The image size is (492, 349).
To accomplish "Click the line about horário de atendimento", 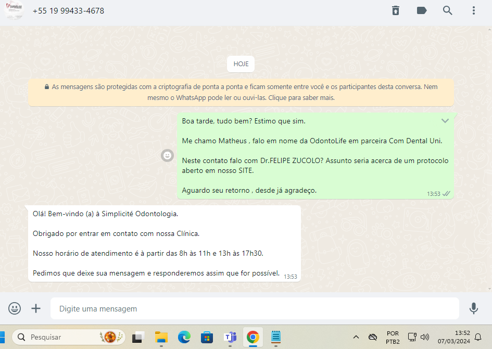I will click(148, 253).
